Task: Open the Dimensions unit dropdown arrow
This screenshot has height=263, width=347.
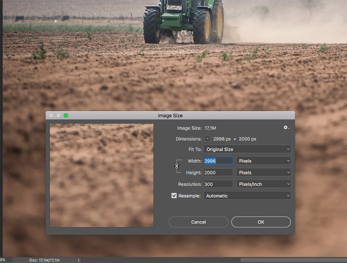Action: (207, 139)
